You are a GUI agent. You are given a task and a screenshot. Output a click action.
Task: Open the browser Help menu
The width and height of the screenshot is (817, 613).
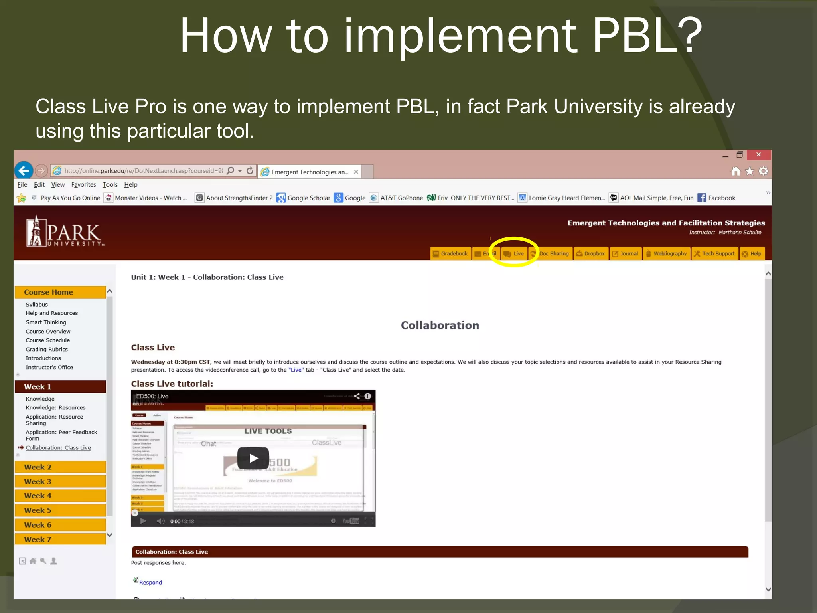(x=131, y=185)
